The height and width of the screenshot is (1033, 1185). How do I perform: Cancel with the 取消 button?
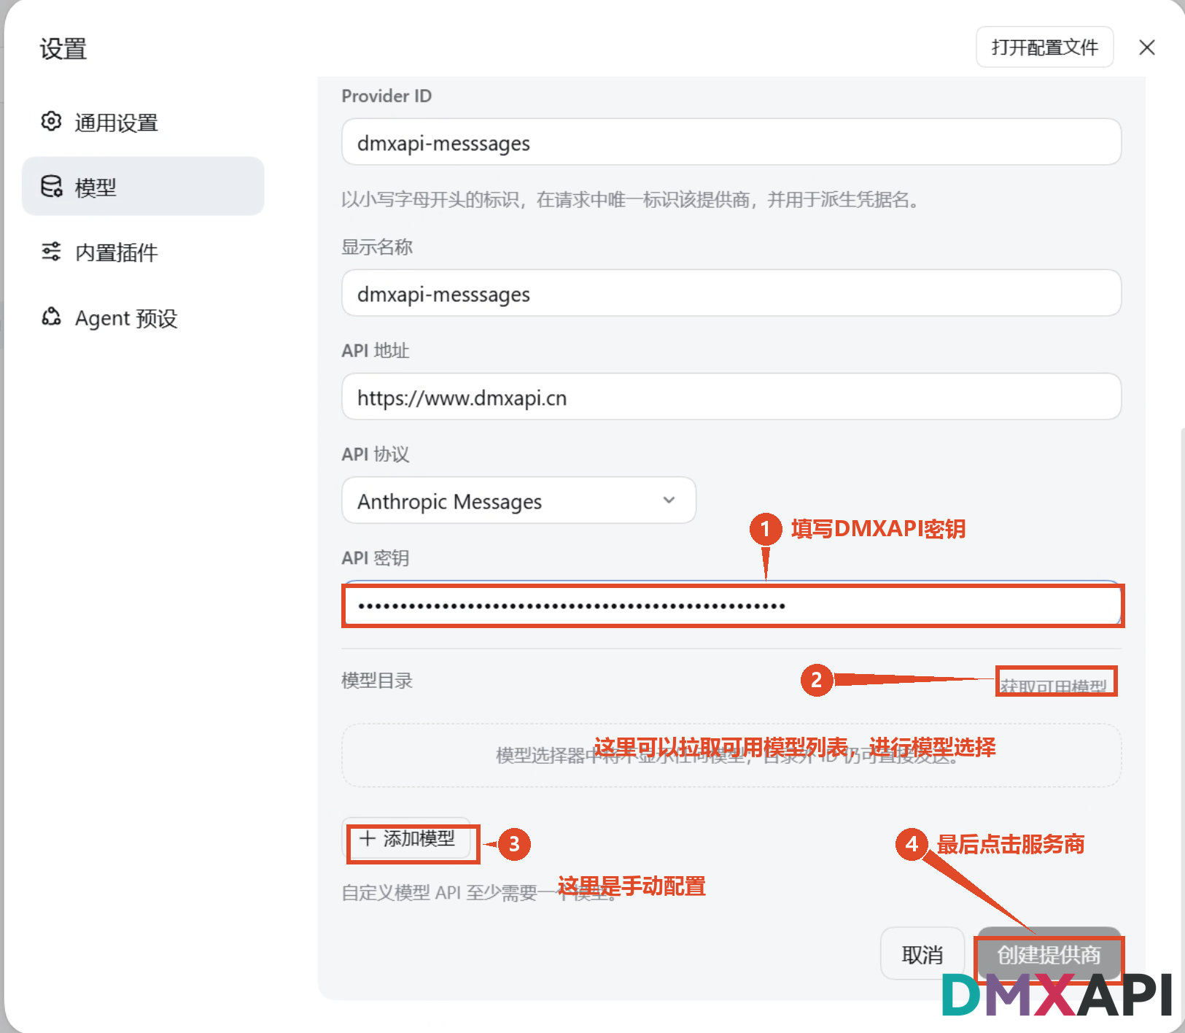click(x=922, y=954)
